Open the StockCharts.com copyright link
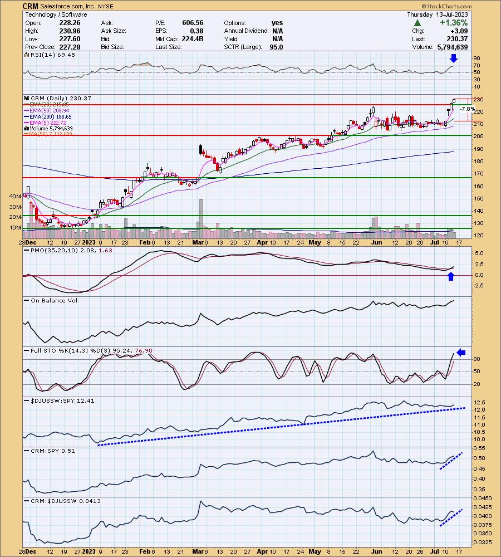This screenshot has width=501, height=557. (x=446, y=6)
